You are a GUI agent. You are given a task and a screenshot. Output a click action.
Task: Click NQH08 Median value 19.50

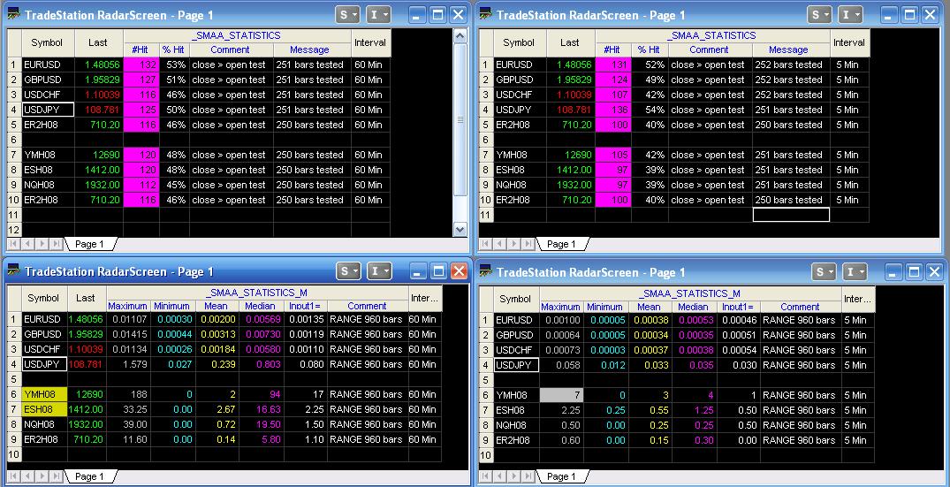click(x=262, y=424)
